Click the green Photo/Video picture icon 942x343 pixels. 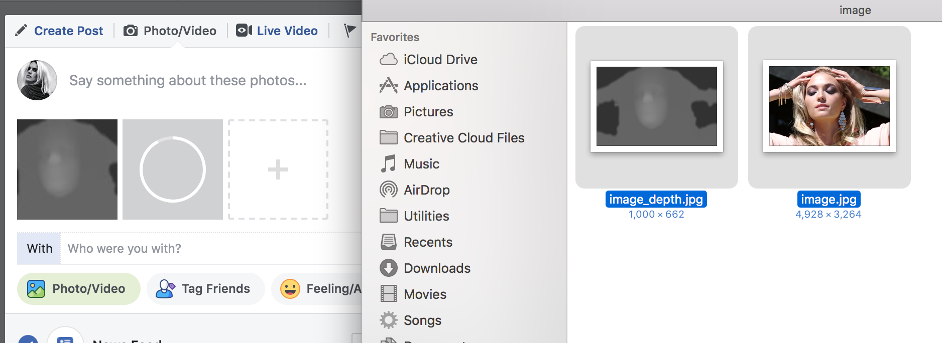36,289
